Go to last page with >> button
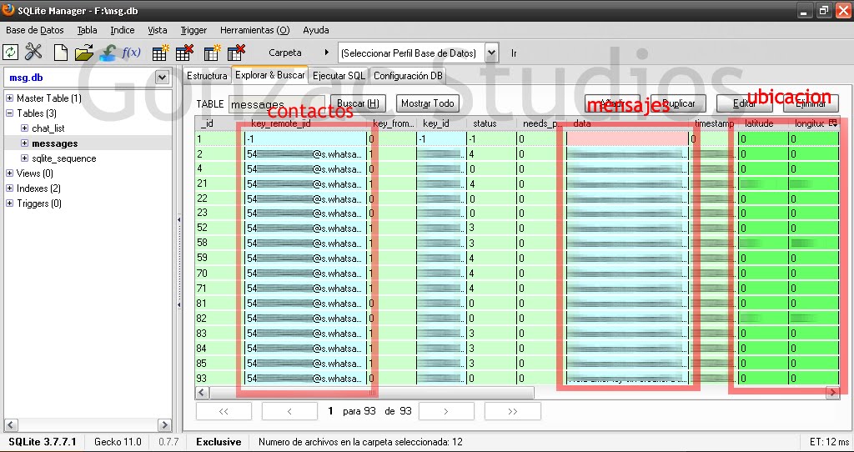The width and height of the screenshot is (854, 452). point(513,411)
